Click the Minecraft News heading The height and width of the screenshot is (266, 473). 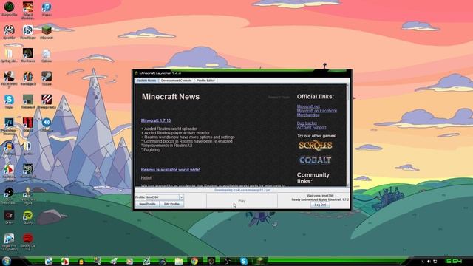171,97
